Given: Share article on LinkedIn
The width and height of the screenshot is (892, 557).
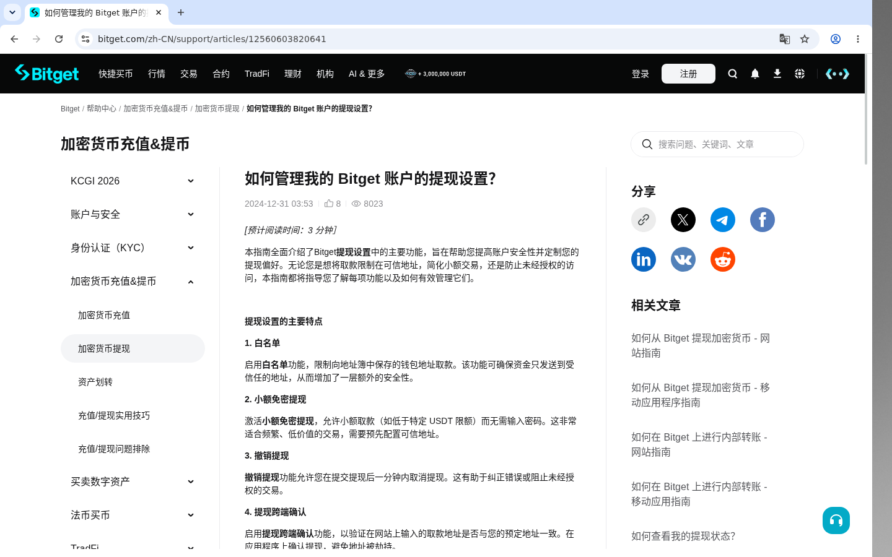Looking at the screenshot, I should (644, 259).
